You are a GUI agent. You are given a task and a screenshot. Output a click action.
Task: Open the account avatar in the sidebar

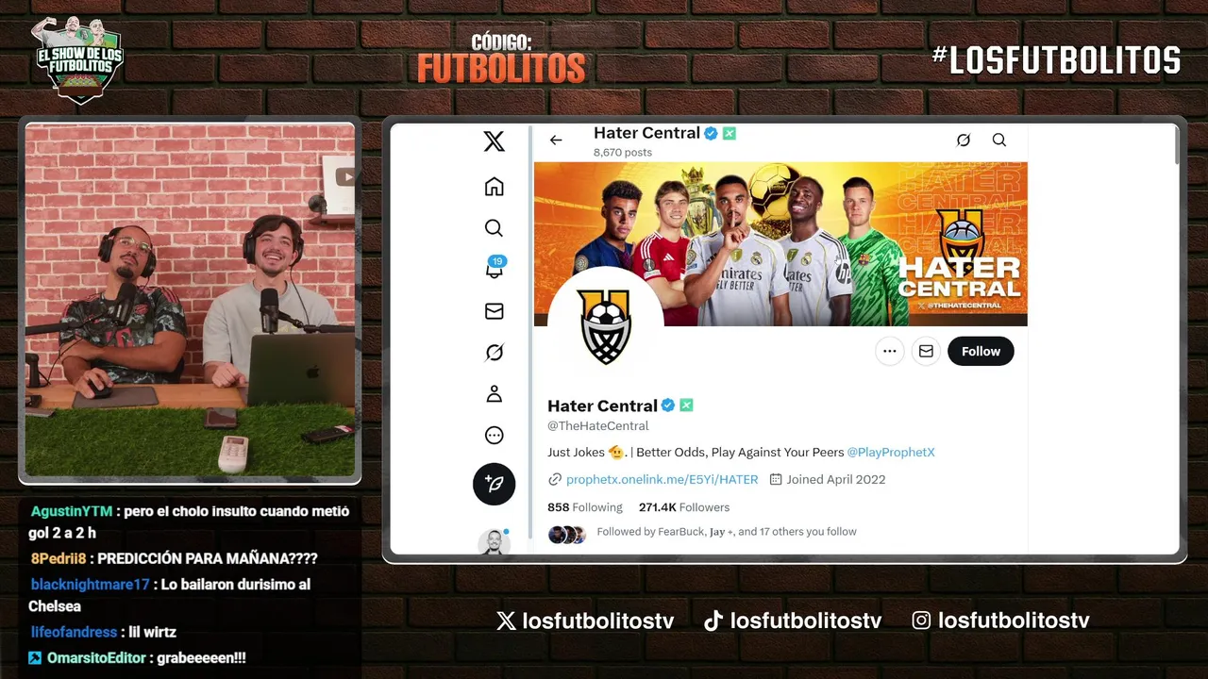[494, 542]
